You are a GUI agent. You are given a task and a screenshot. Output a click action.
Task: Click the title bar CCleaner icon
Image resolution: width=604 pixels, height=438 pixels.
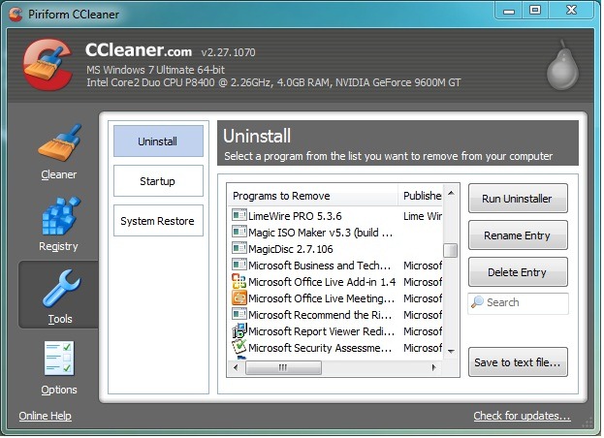coord(16,15)
